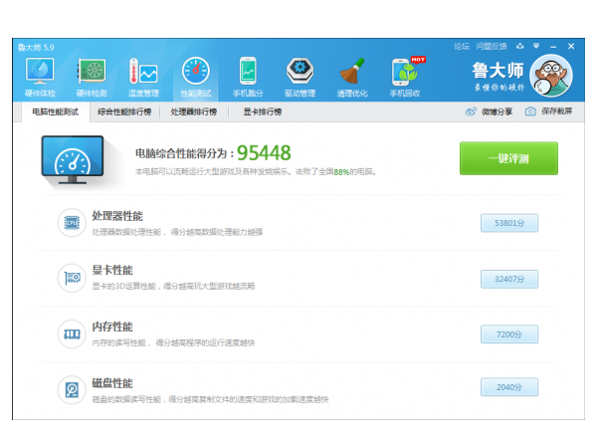This screenshot has height=439, width=597.
Task: Open the title bar dropdown menu arrow
Action: pyautogui.click(x=536, y=46)
